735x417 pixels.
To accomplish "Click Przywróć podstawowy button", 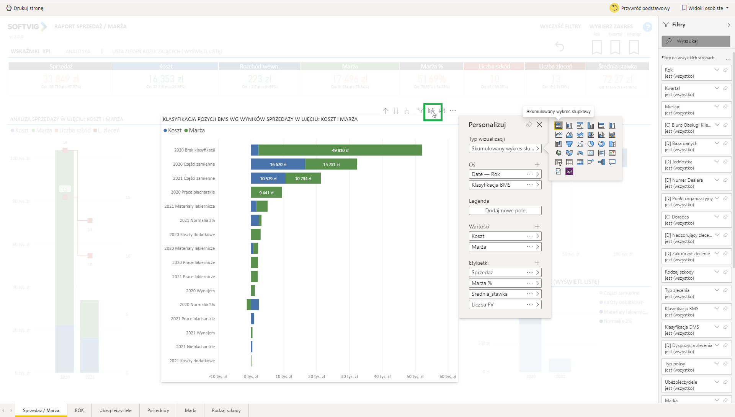I will (x=640, y=8).
